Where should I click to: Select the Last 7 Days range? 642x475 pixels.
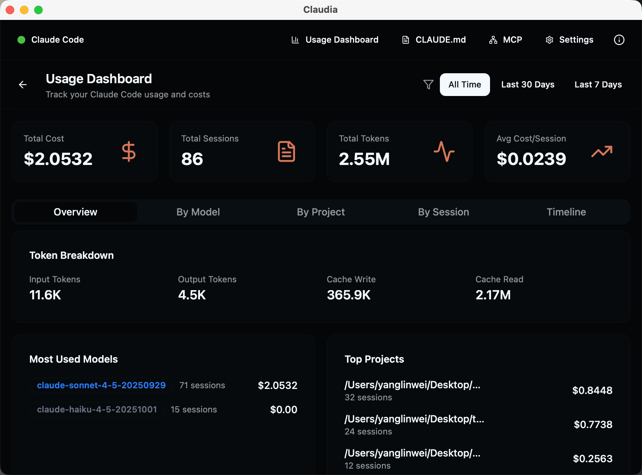pos(598,85)
